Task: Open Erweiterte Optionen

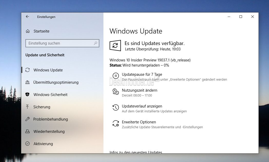Action: (x=139, y=122)
